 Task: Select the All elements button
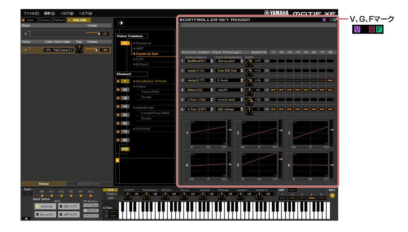(124, 148)
